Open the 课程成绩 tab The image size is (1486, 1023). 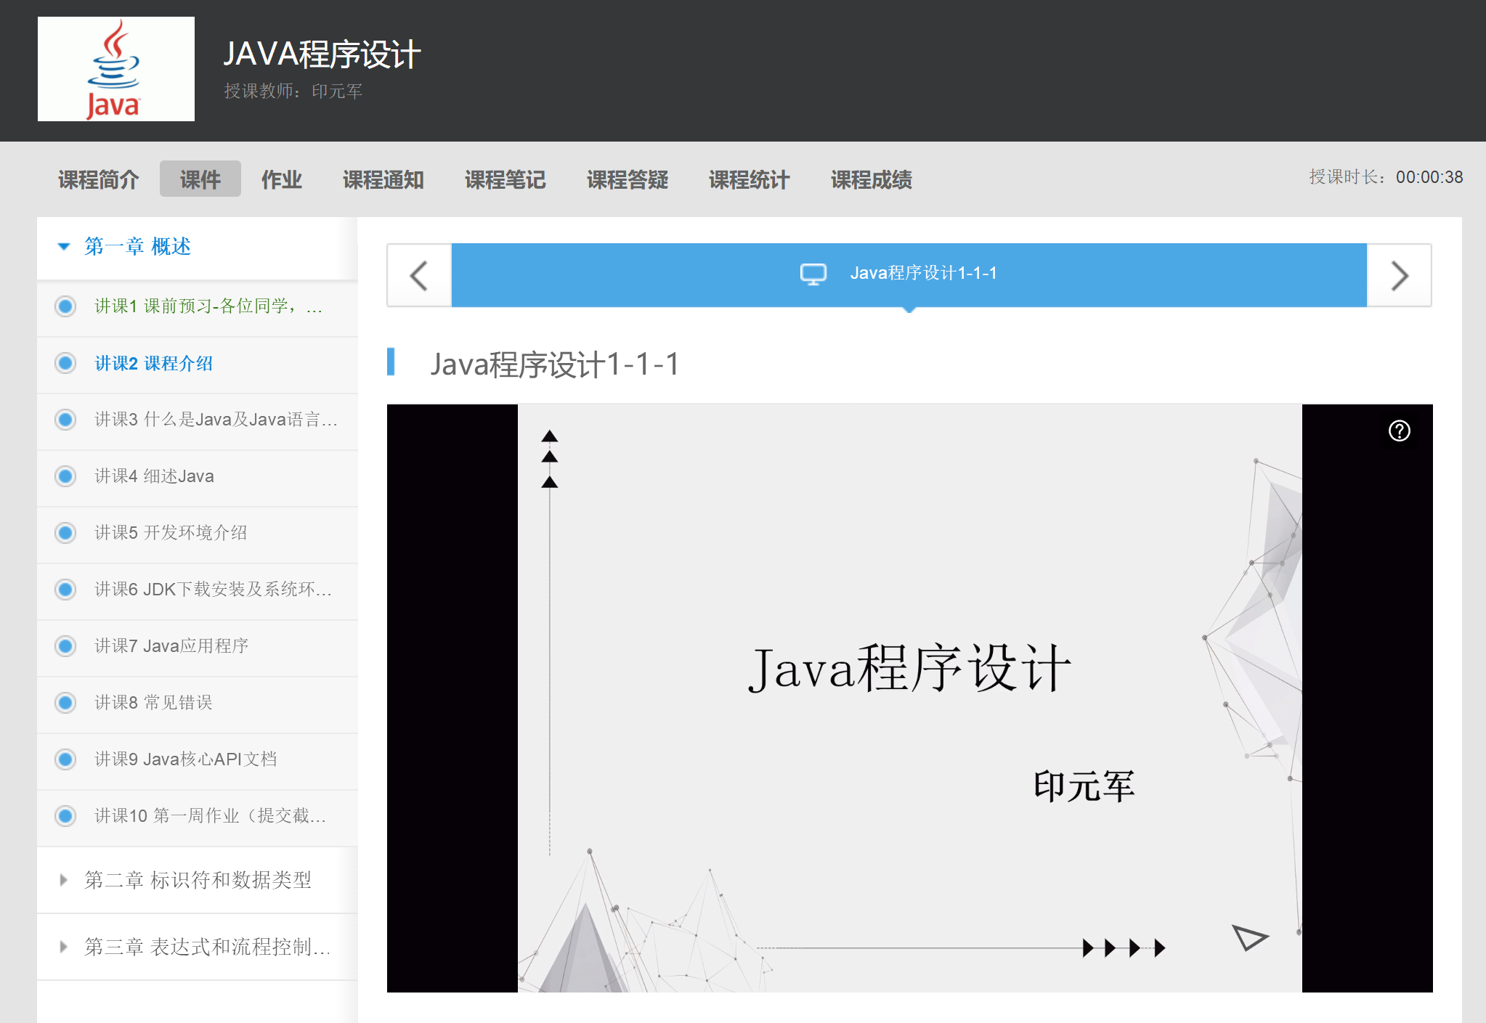click(x=871, y=179)
